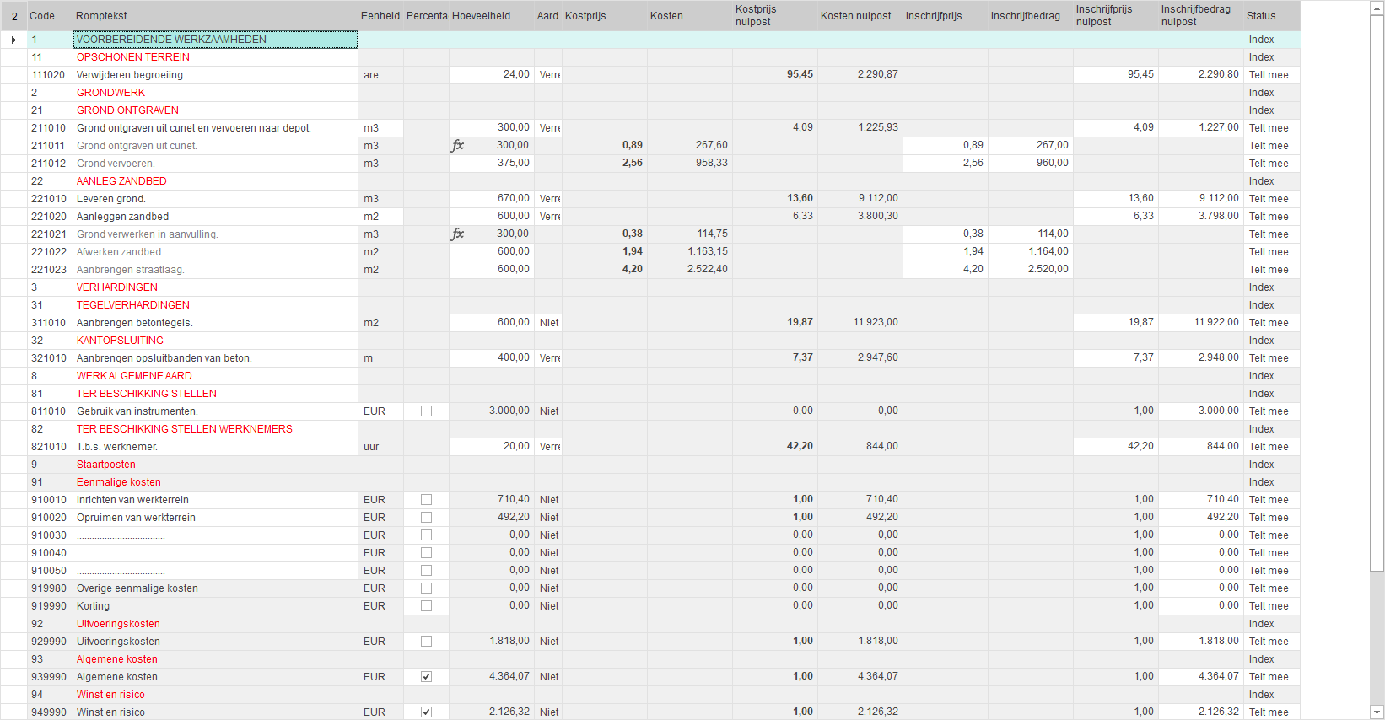The image size is (1385, 720).
Task: Click Eenheid cell uur for T.b.s. werknemer
Action: tap(380, 447)
